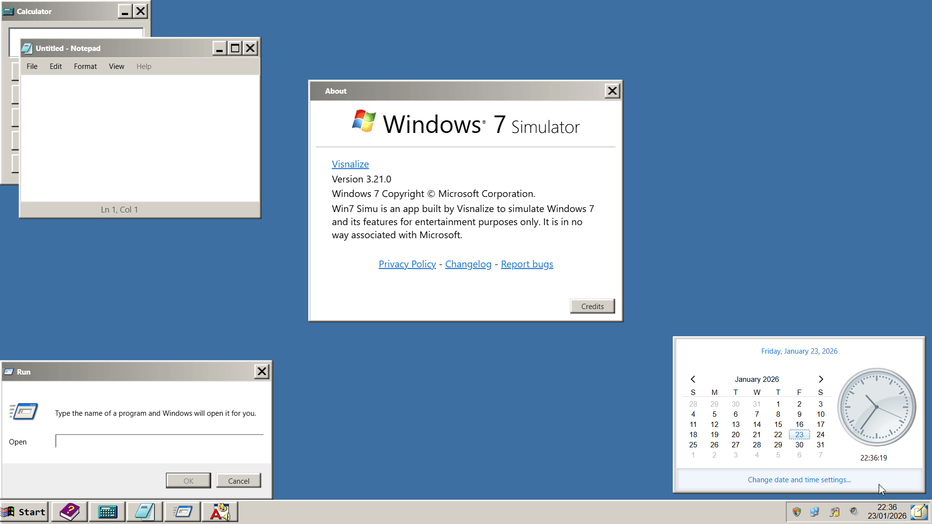
Task: Focus the Open text field in Run
Action: (159, 441)
